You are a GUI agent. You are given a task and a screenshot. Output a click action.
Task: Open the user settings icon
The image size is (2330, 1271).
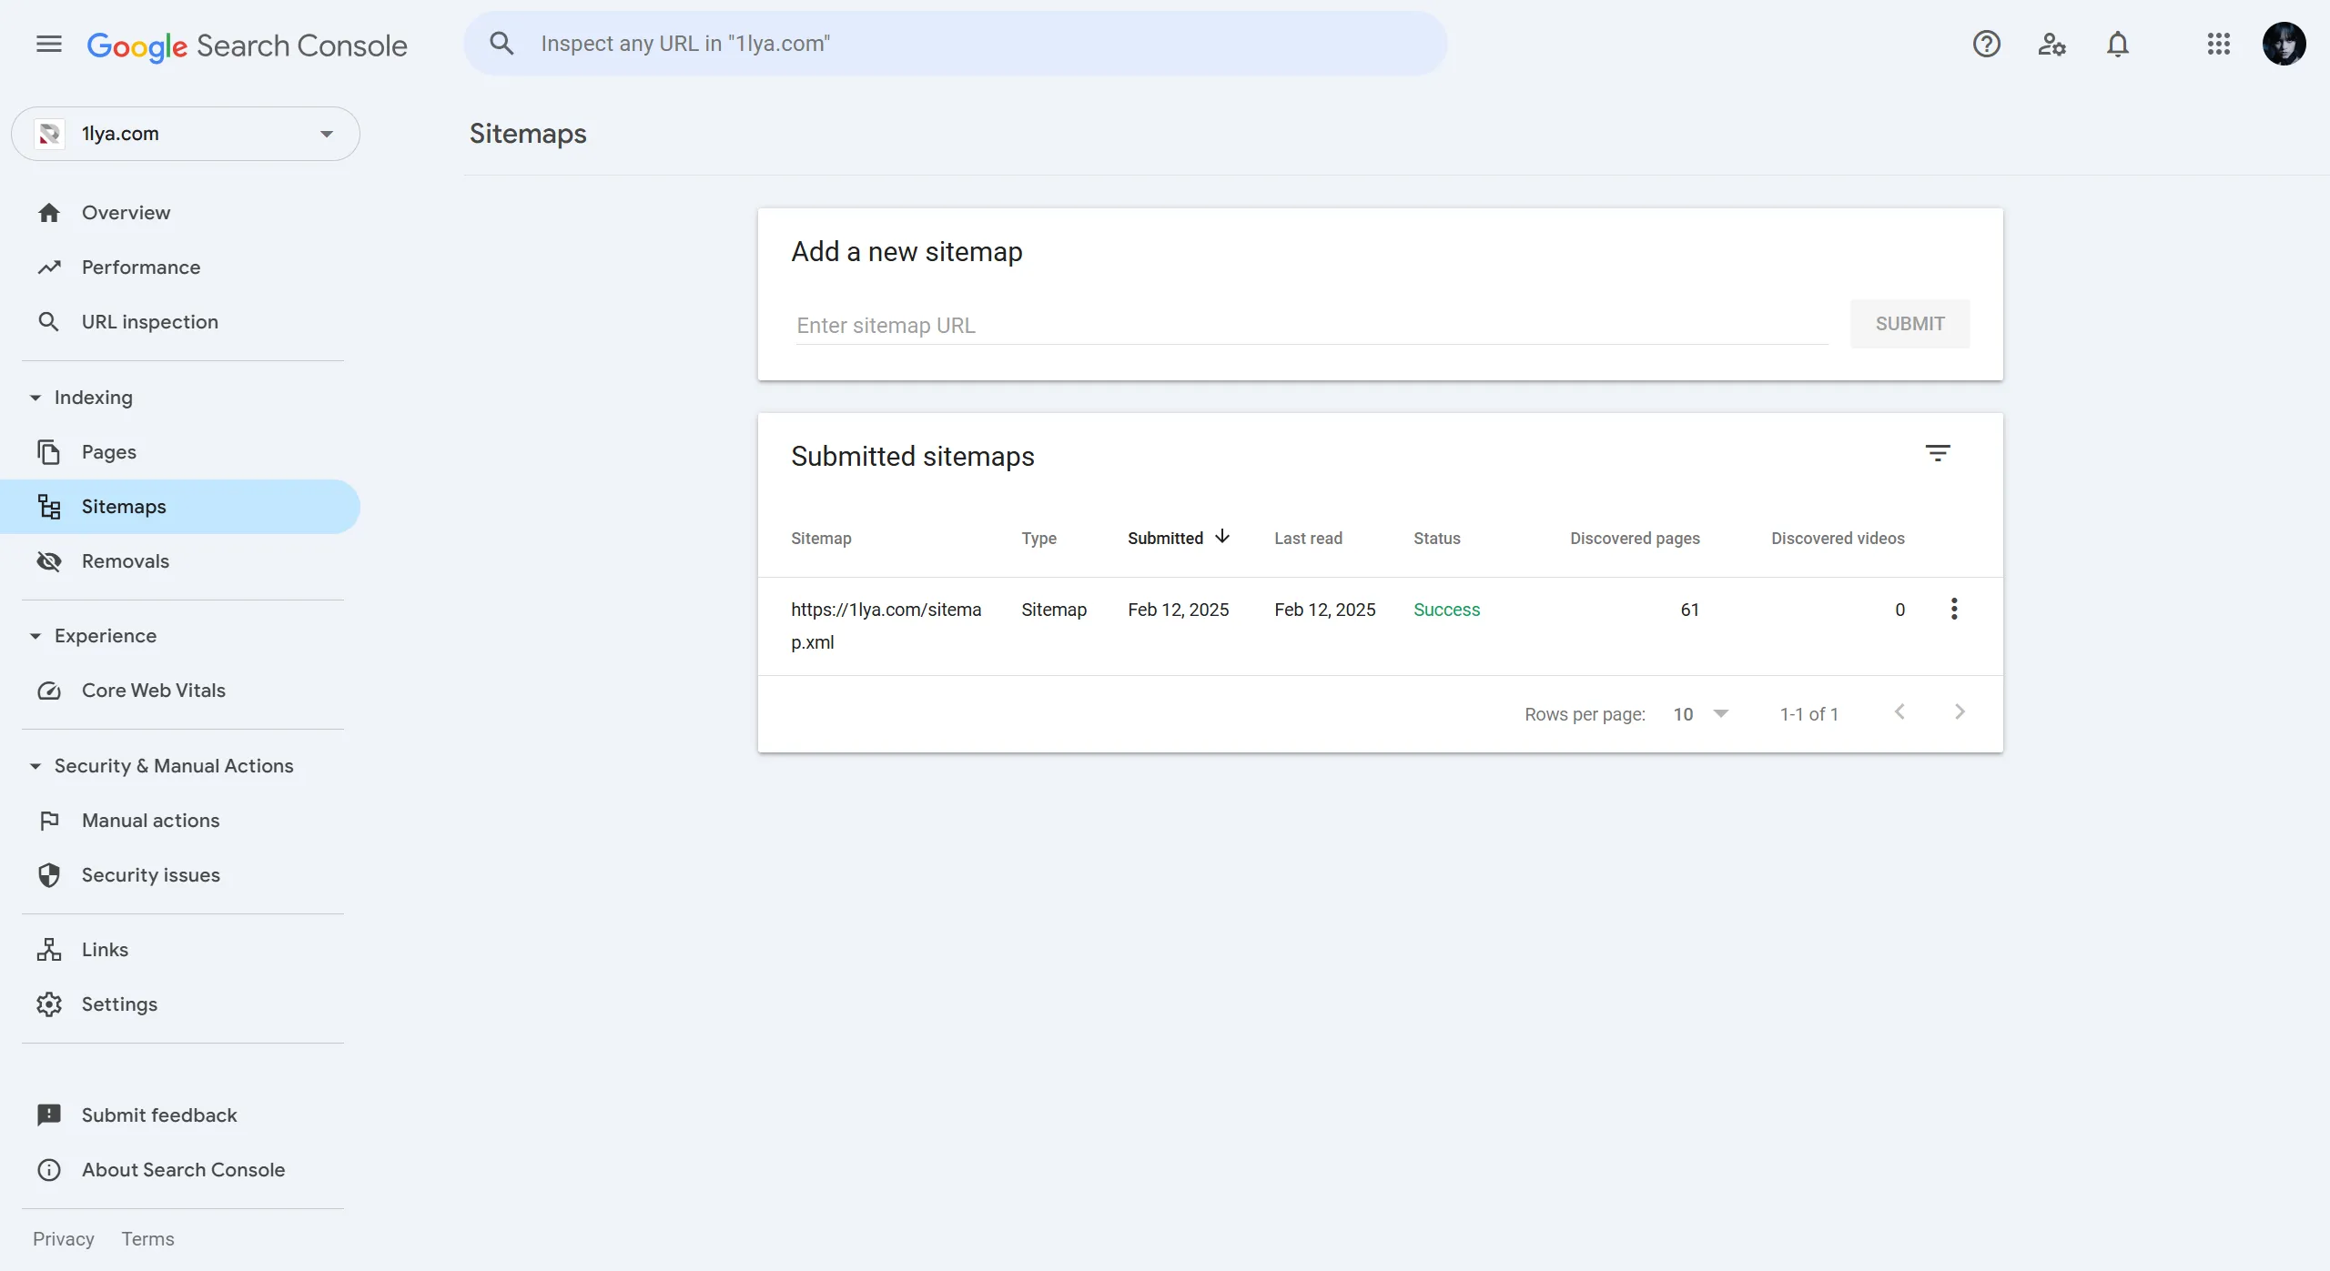(2051, 44)
